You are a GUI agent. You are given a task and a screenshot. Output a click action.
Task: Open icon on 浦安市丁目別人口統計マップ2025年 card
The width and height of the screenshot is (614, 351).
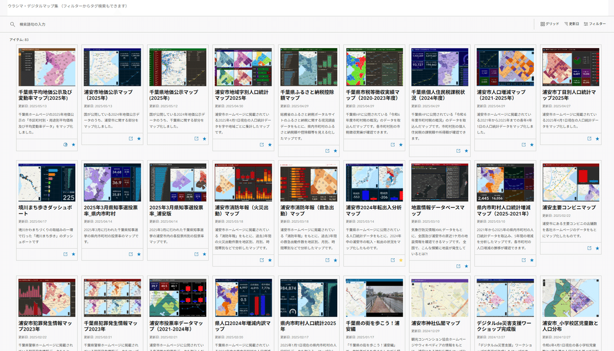pos(589,139)
